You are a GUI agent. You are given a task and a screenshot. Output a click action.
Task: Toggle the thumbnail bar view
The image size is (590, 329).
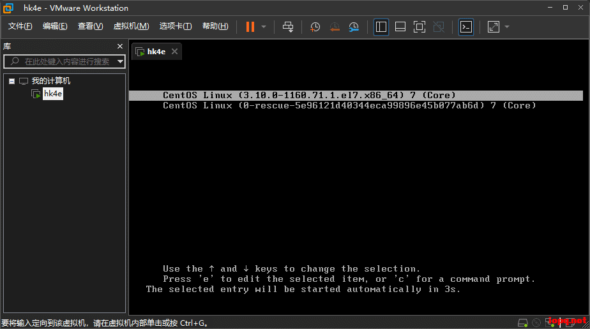(400, 27)
